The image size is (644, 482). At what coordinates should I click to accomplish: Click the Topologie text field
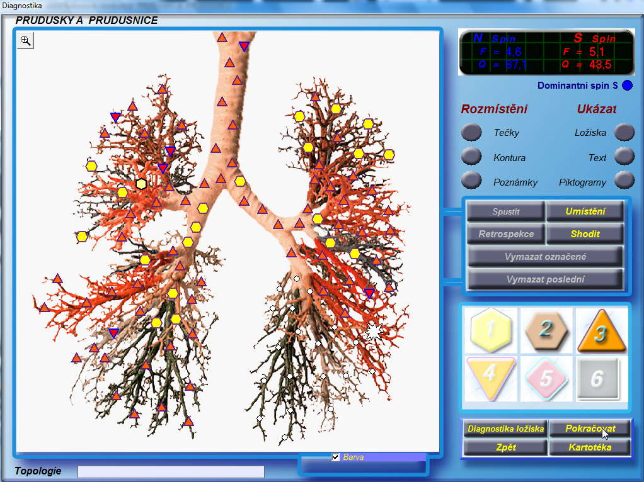pyautogui.click(x=171, y=472)
